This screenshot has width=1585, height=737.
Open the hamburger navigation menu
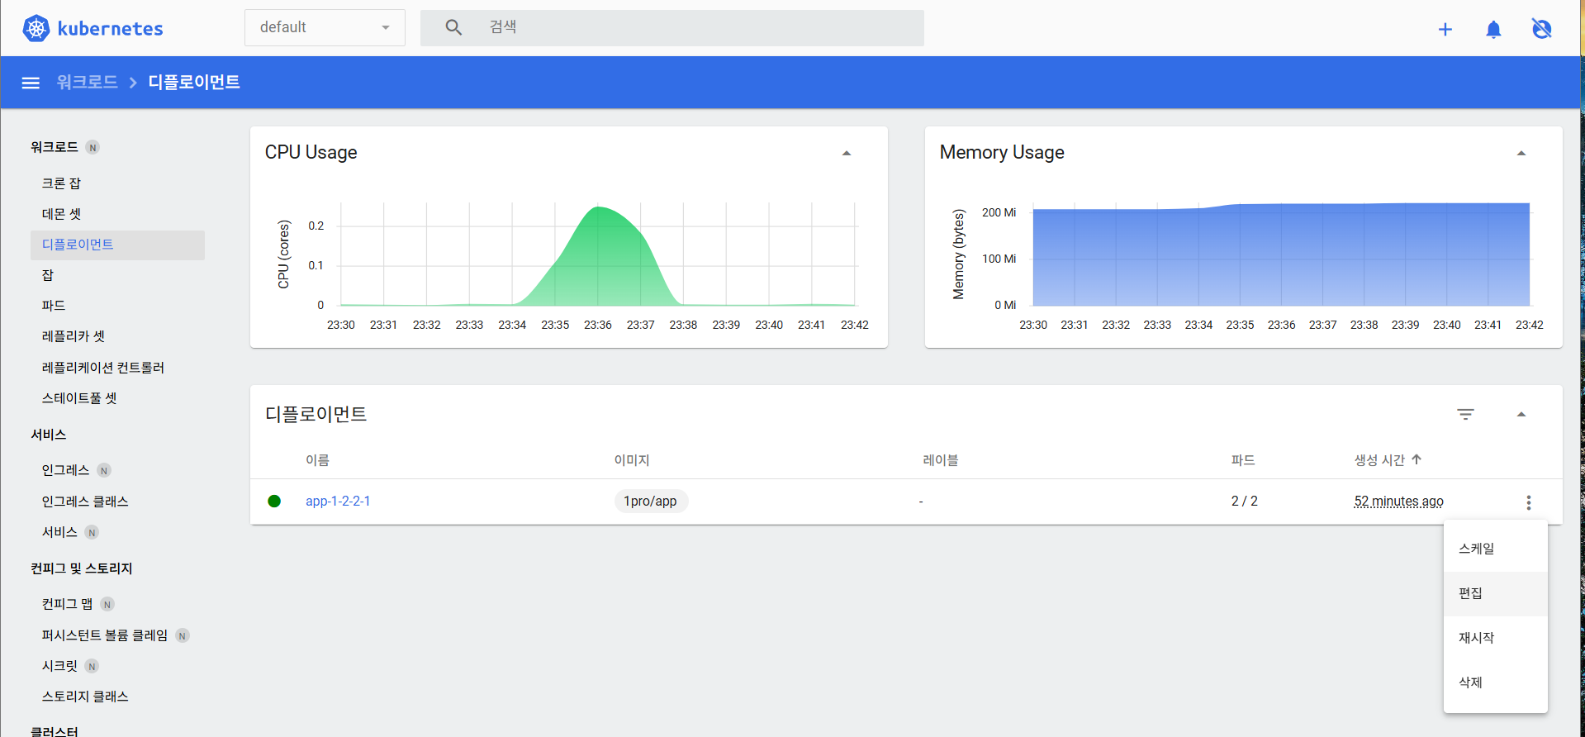pyautogui.click(x=31, y=83)
